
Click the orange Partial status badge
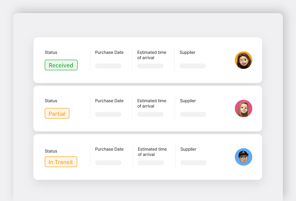pyautogui.click(x=57, y=114)
